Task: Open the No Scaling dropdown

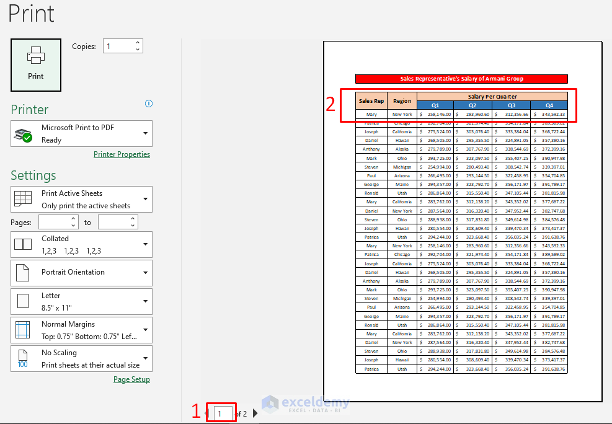Action: coord(82,358)
